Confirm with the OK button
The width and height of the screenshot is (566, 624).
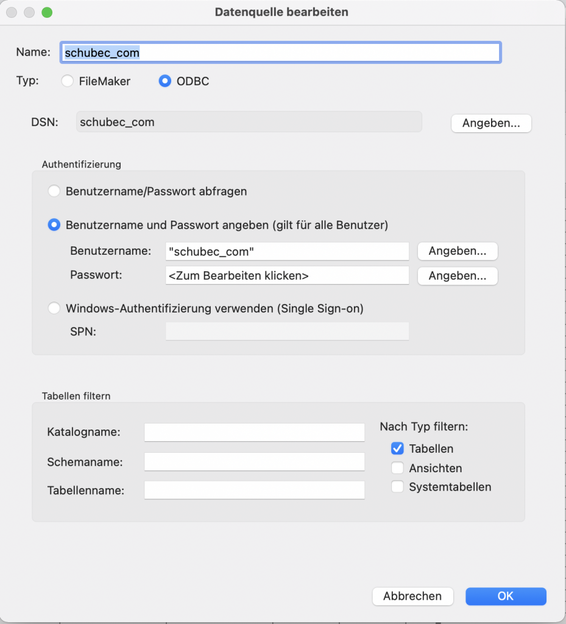point(506,596)
